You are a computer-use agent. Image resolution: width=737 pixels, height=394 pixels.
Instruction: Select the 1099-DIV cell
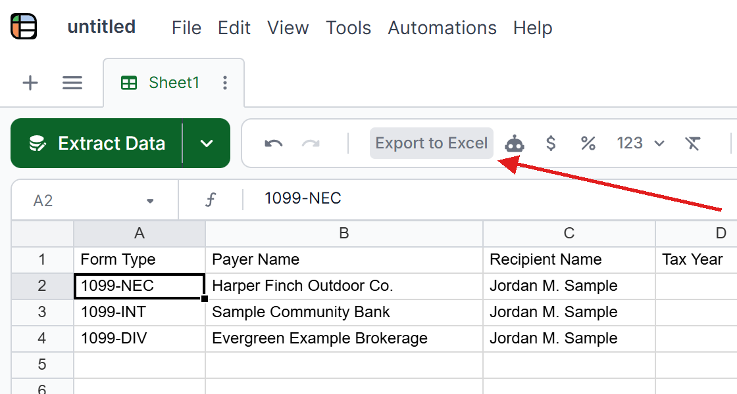click(x=139, y=338)
